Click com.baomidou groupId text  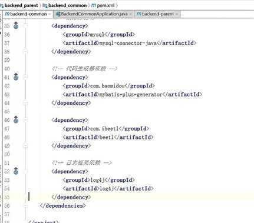point(107,86)
